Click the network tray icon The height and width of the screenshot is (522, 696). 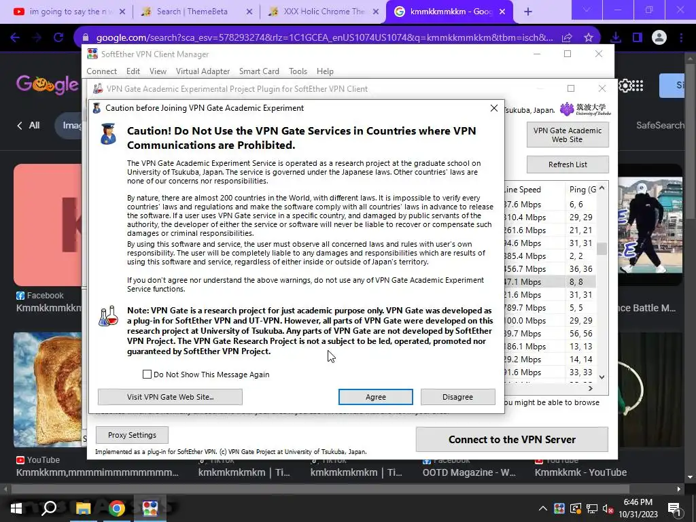pyautogui.click(x=592, y=508)
